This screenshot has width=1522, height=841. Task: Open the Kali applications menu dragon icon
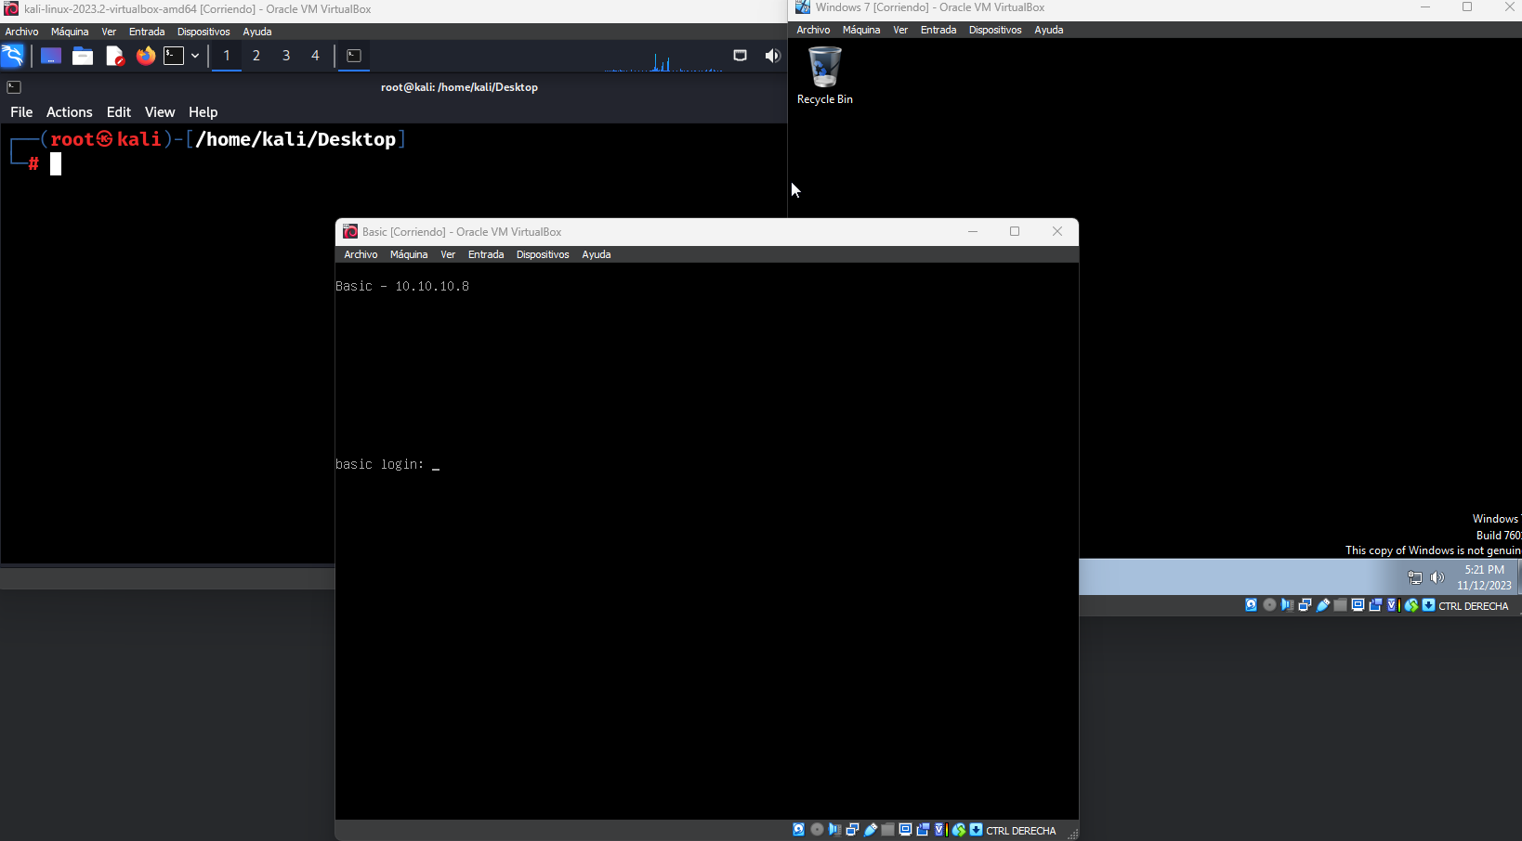click(x=12, y=56)
